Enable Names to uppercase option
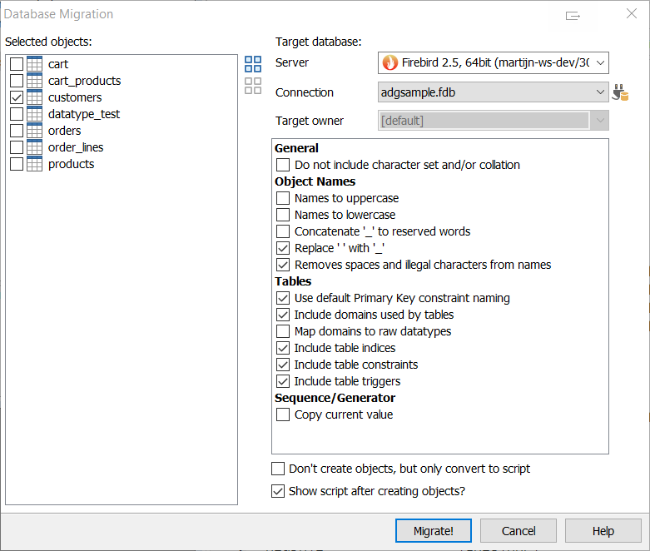The height and width of the screenshot is (551, 650). point(283,198)
